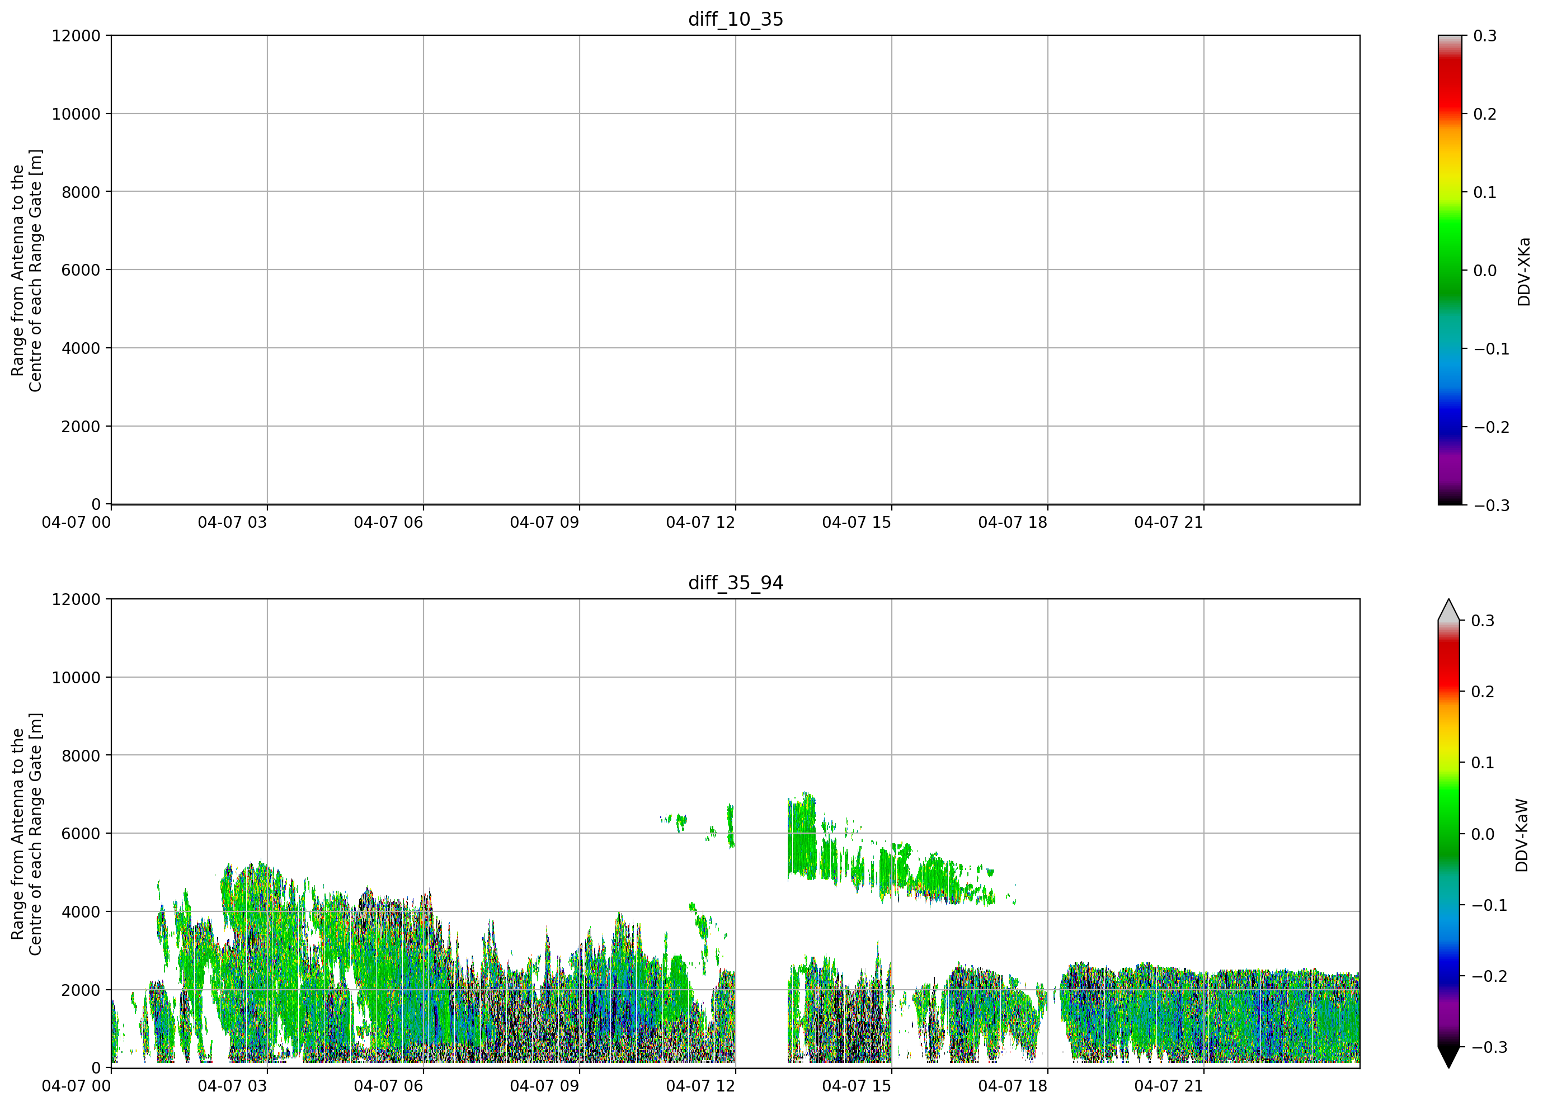Click the 8000 y-tick of diff_10_35 plot
This screenshot has height=1106, width=1543.
(x=81, y=192)
